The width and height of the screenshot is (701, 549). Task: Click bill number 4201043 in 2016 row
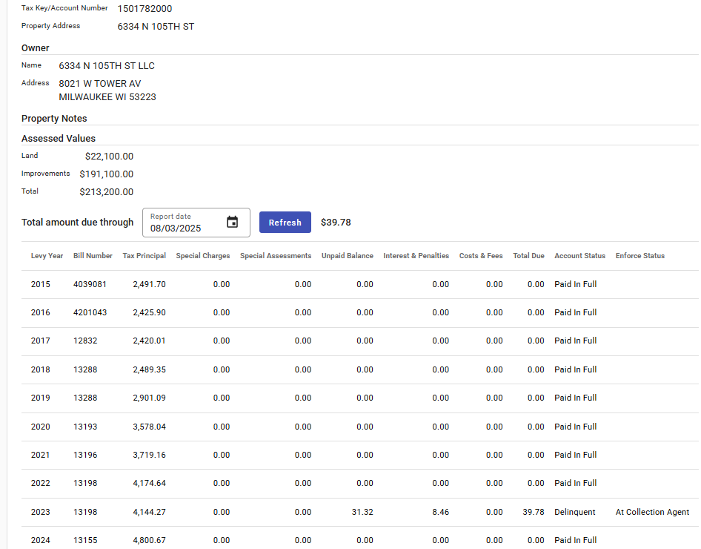[x=90, y=312]
